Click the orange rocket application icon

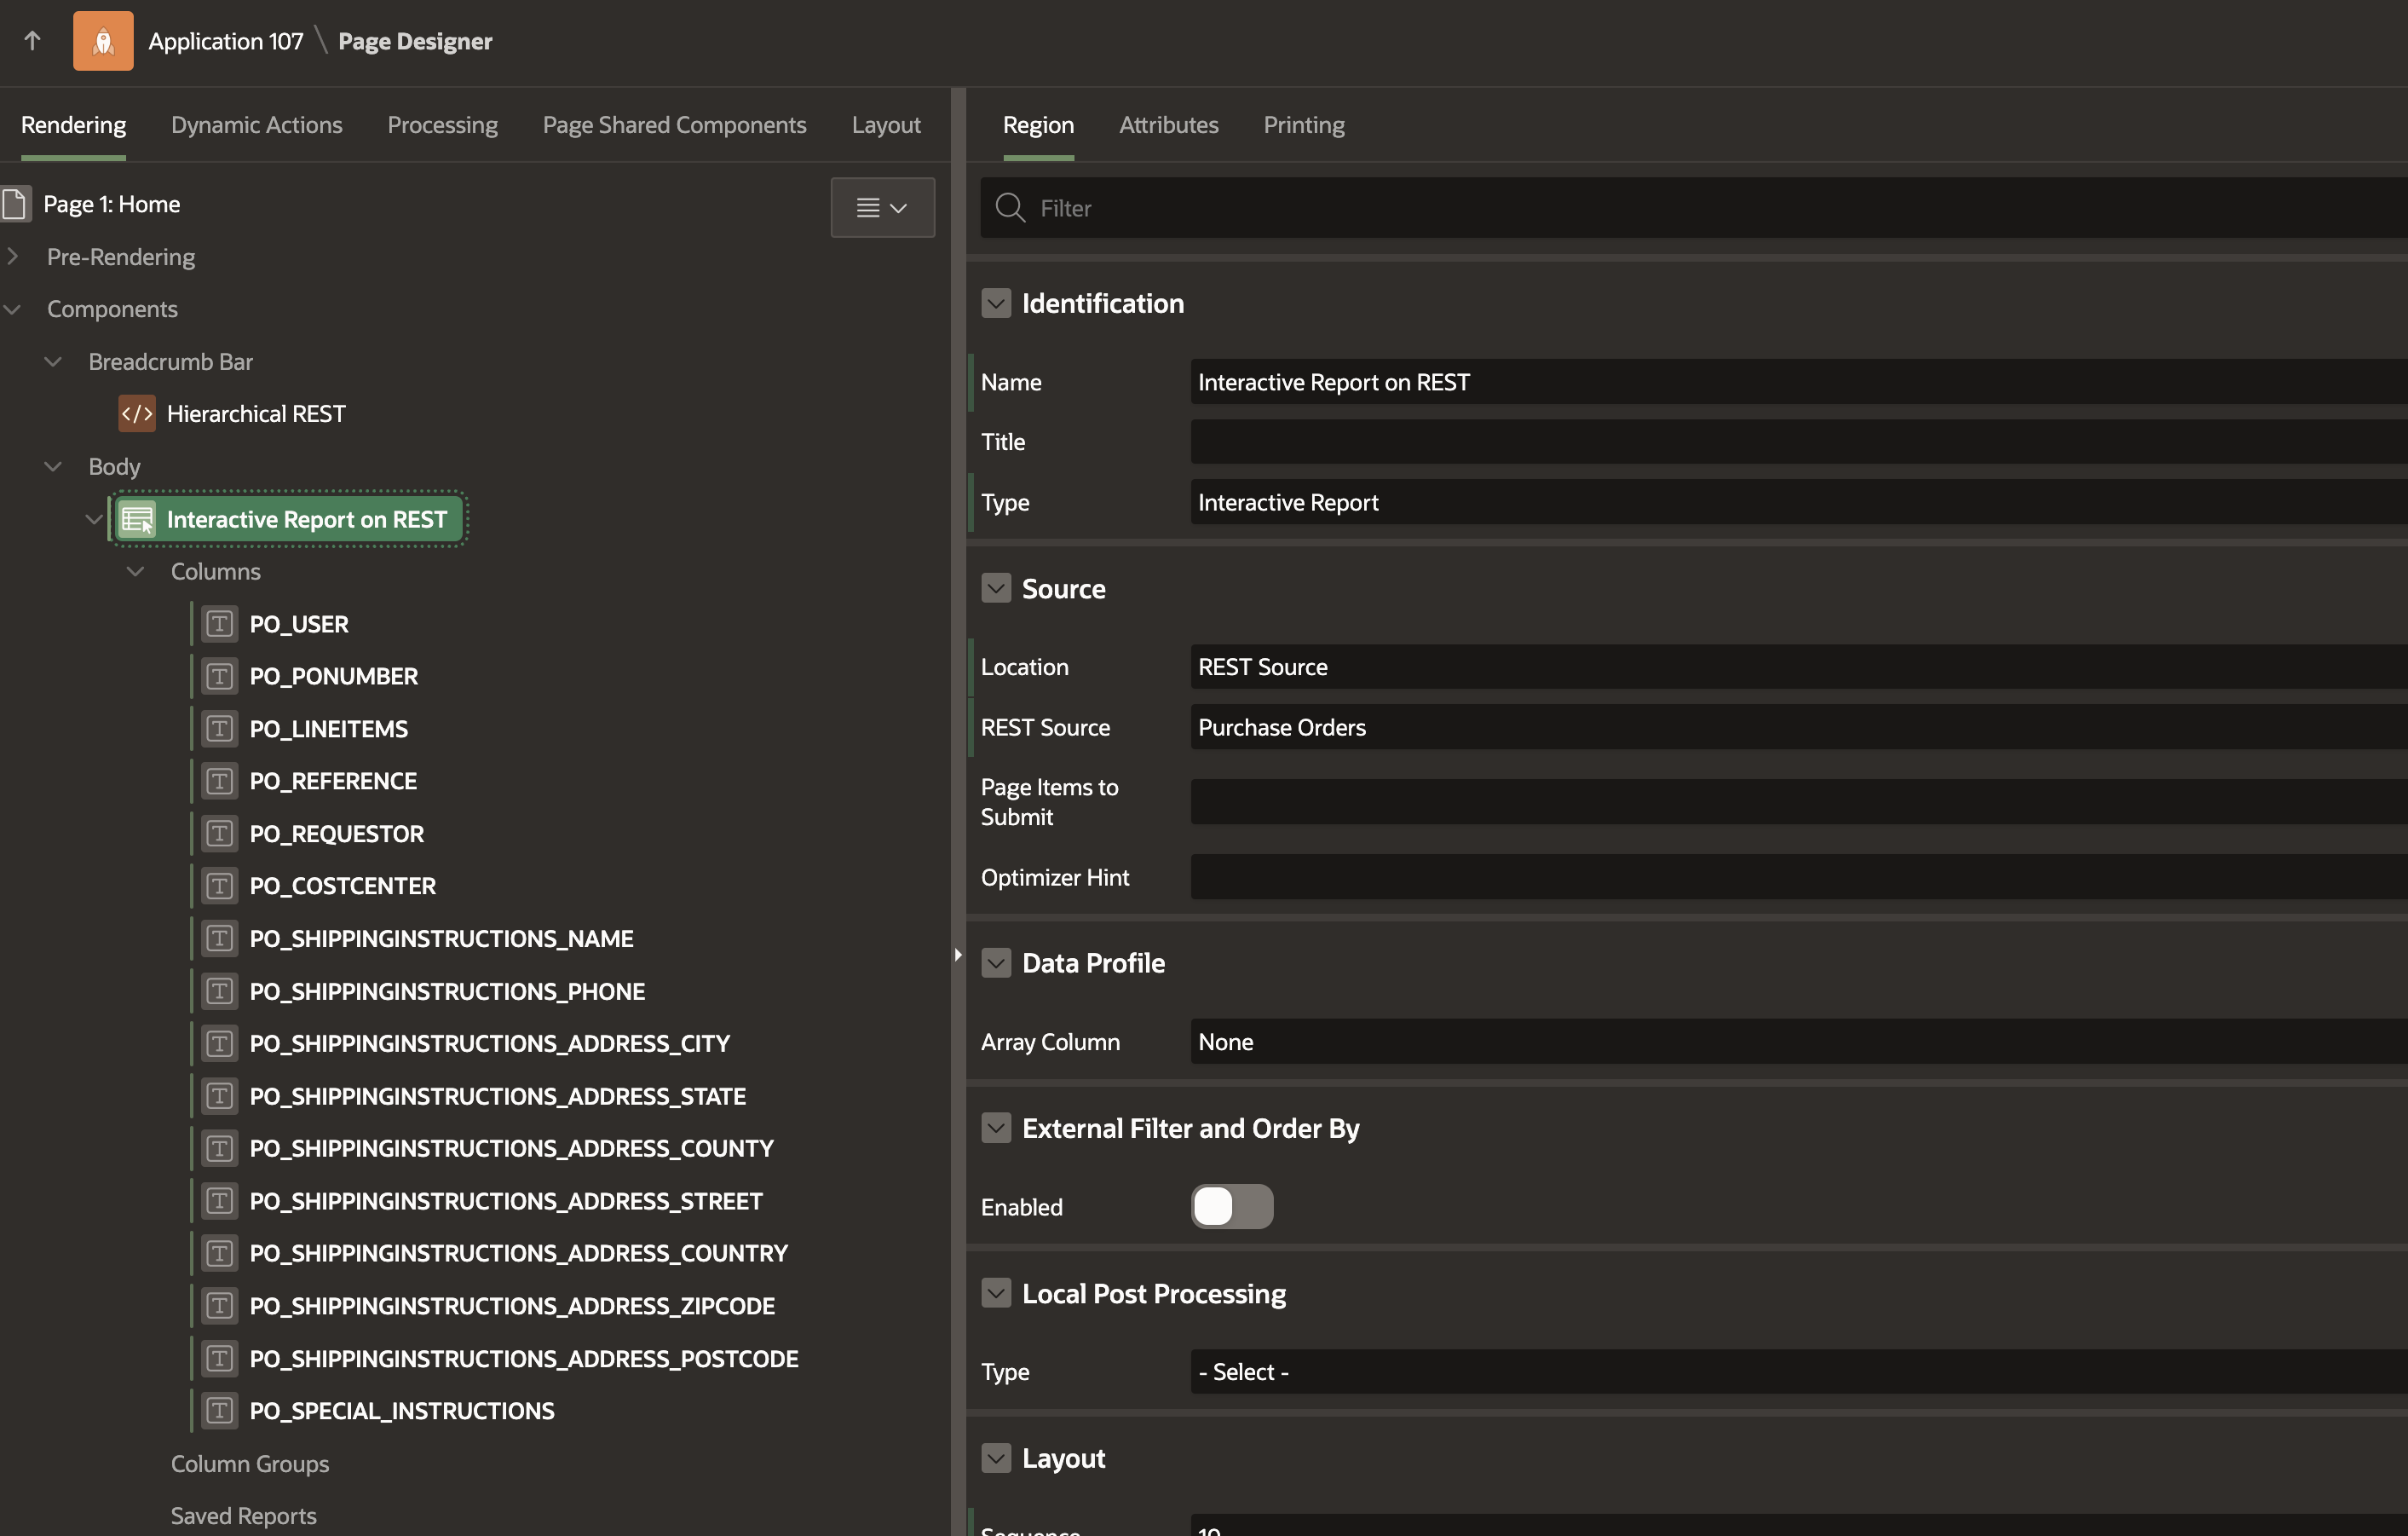click(103, 41)
